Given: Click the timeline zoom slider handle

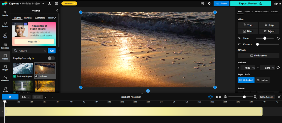Looking at the screenshot, I should pyautogui.click(x=244, y=97).
